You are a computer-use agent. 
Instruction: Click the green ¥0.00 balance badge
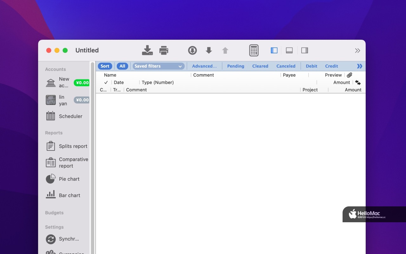[x=82, y=83]
